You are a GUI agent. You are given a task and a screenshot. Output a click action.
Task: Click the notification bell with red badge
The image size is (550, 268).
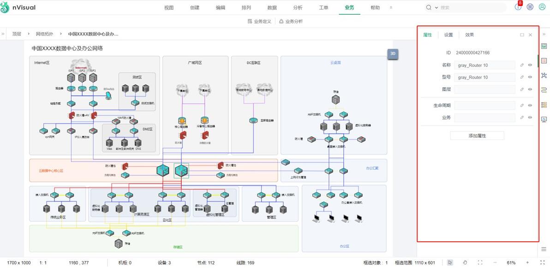[x=518, y=7]
